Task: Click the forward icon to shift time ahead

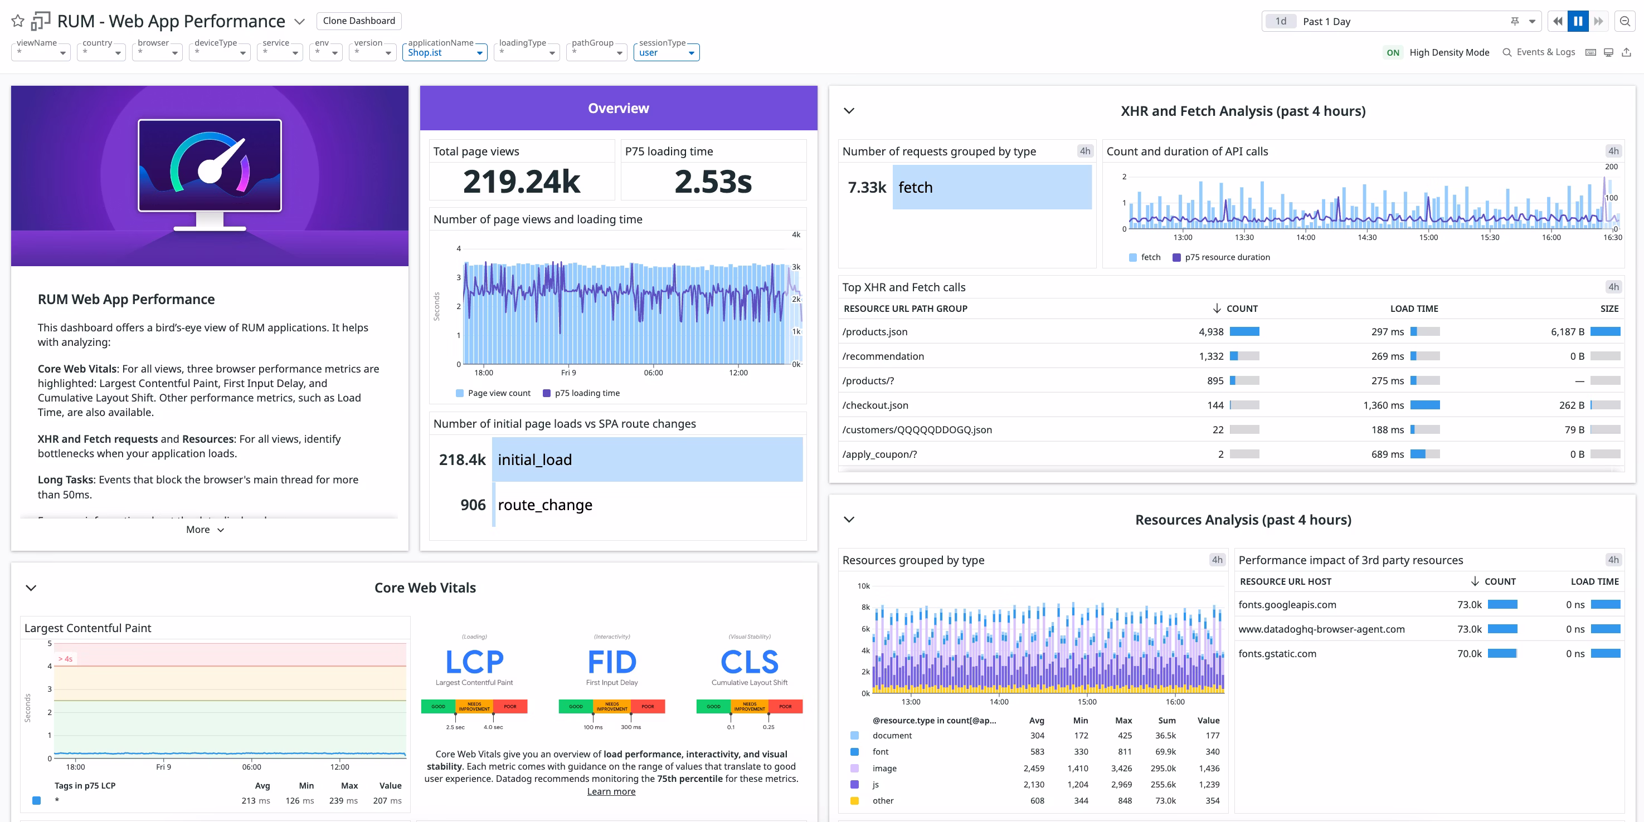Action: 1599,21
